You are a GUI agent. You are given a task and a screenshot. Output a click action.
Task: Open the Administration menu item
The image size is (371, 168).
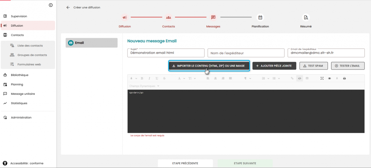28,118
